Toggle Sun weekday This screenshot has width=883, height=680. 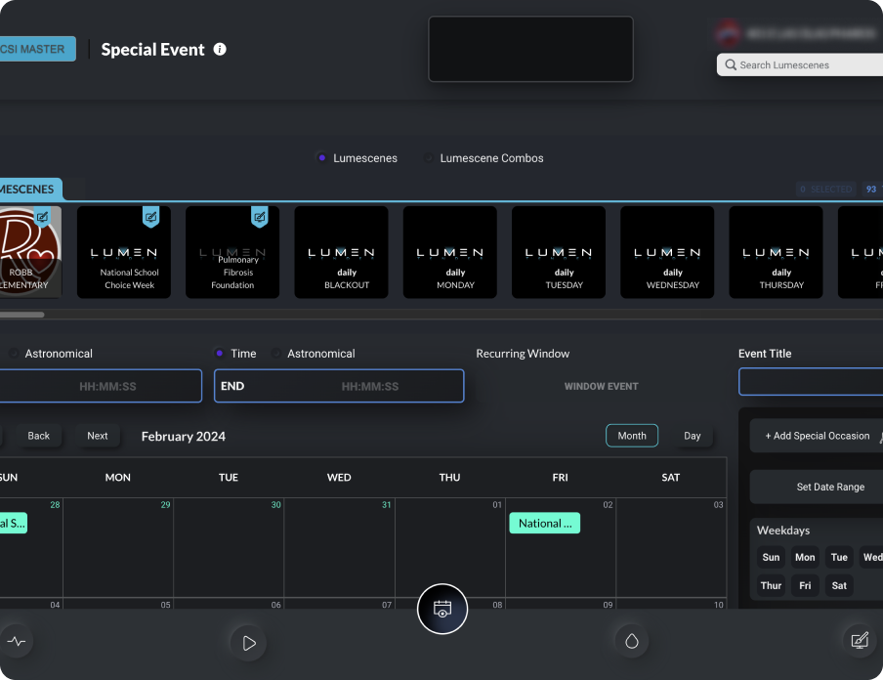[x=771, y=557]
